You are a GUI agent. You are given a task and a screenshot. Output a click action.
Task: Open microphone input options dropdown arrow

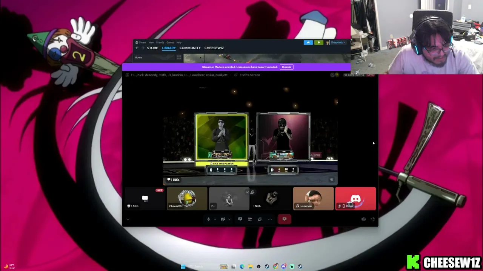click(215, 219)
